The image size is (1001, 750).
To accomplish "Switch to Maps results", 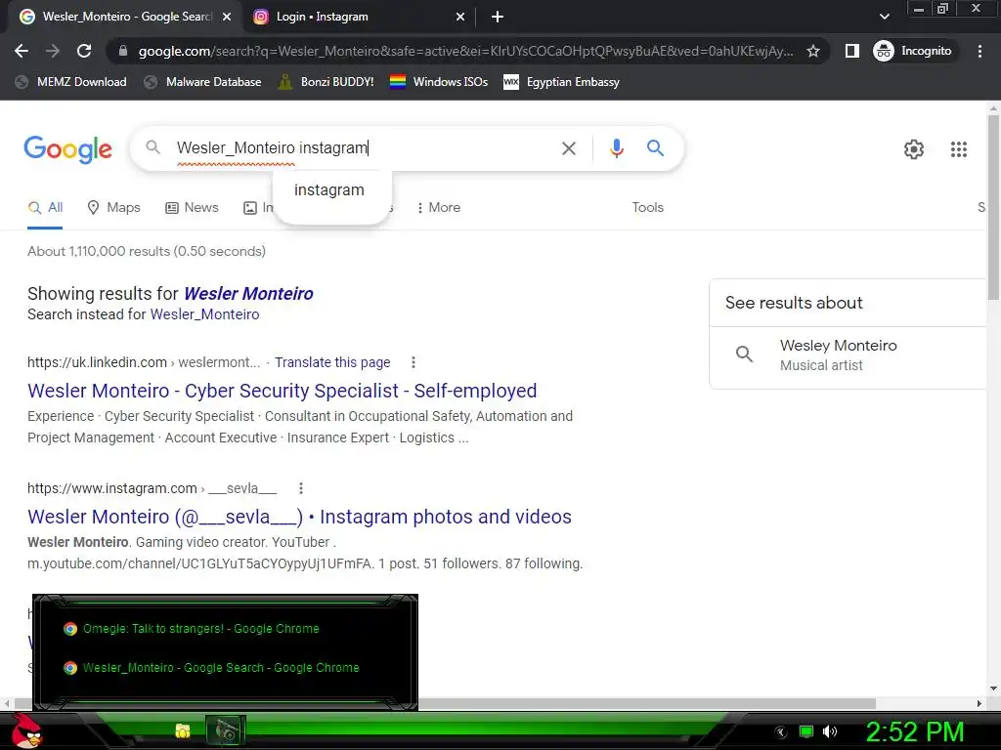I will [113, 208].
